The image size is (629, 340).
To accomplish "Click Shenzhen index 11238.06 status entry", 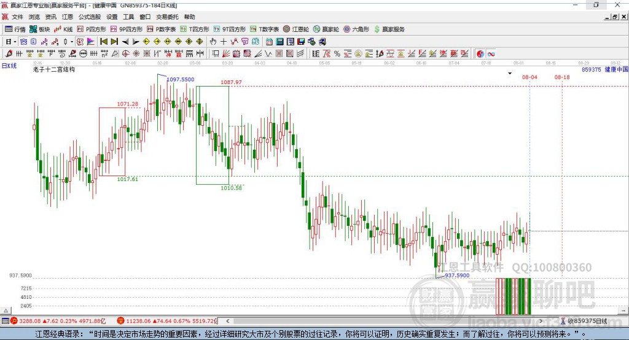I will (167, 321).
